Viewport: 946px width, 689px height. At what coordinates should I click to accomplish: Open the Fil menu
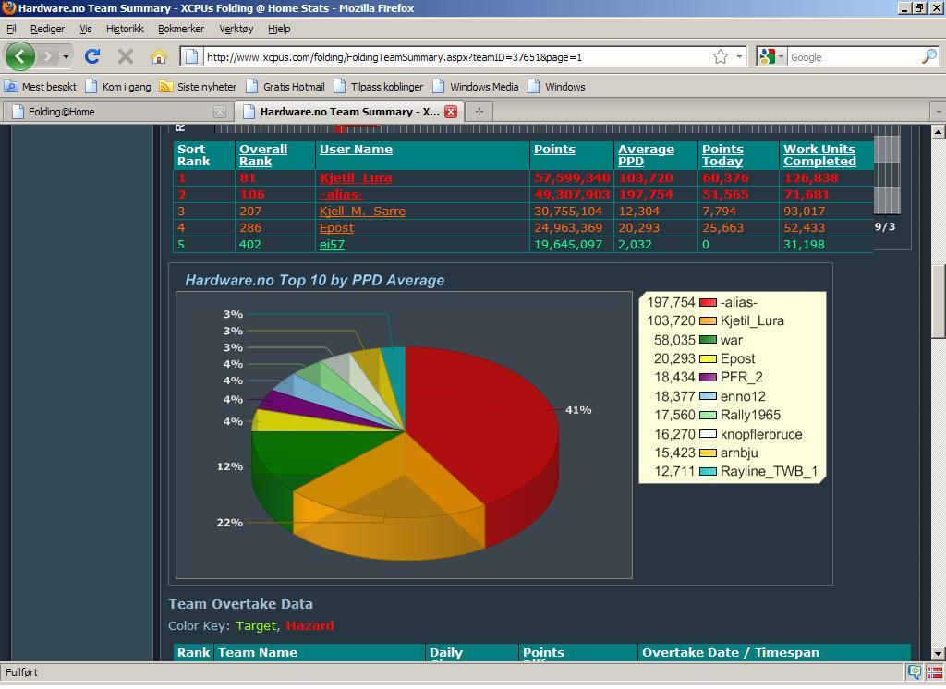coord(11,29)
